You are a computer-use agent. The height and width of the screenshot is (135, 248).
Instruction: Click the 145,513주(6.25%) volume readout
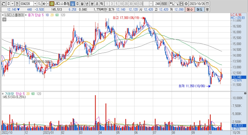tap(14, 97)
